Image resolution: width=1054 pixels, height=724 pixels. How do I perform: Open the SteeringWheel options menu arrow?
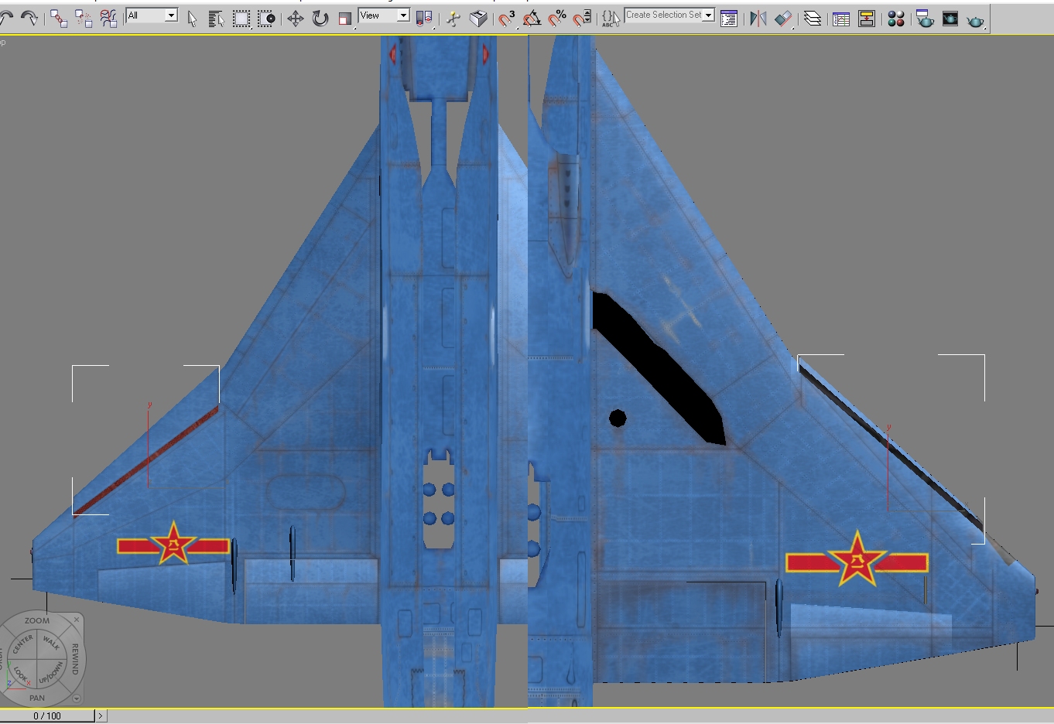coord(76,698)
